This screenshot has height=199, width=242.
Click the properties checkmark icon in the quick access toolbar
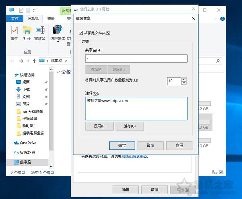(x=21, y=10)
